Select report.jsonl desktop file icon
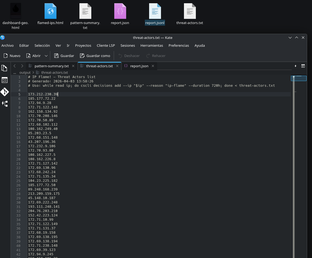 tap(155, 14)
